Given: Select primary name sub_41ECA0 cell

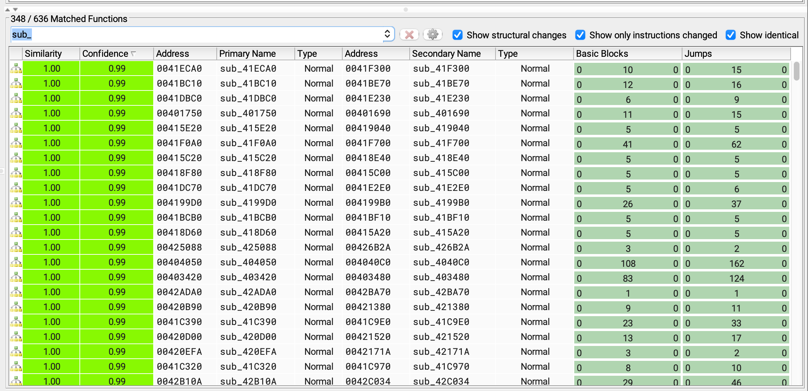Looking at the screenshot, I should pyautogui.click(x=256, y=68).
